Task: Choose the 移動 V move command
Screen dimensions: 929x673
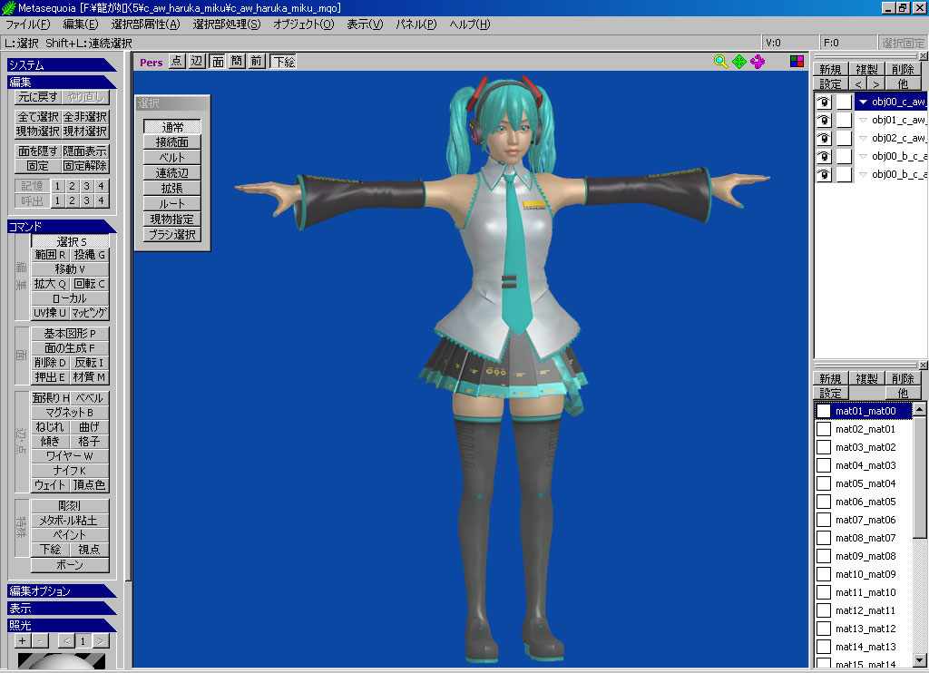Action: [70, 269]
